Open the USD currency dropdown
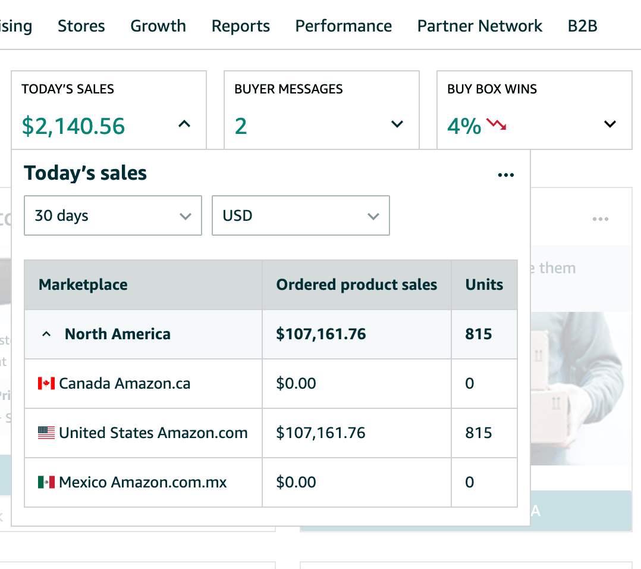This screenshot has height=569, width=641. [300, 215]
